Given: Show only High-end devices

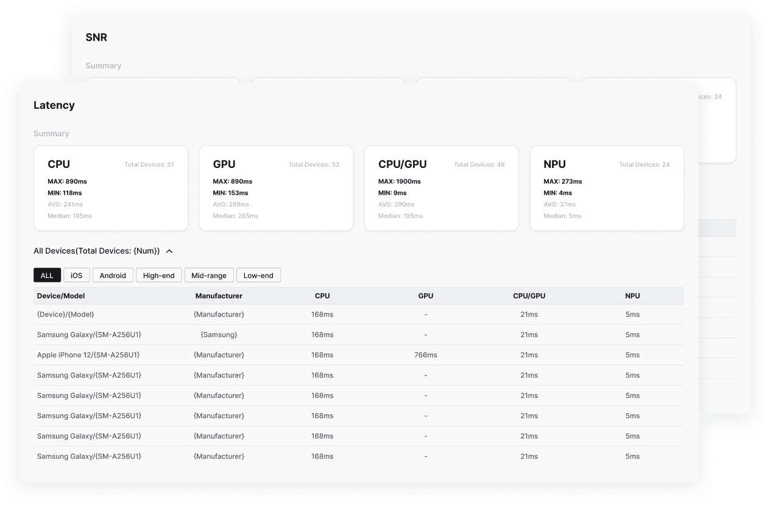Looking at the screenshot, I should (x=158, y=276).
